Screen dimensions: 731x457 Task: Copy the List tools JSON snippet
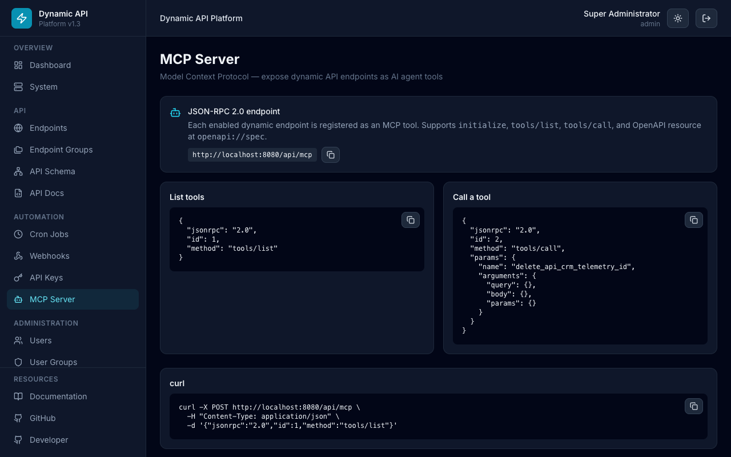coord(411,220)
